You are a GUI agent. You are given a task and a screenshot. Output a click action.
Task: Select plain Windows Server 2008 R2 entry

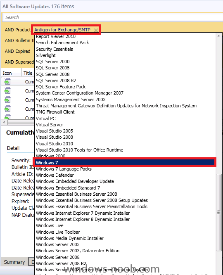point(61,263)
